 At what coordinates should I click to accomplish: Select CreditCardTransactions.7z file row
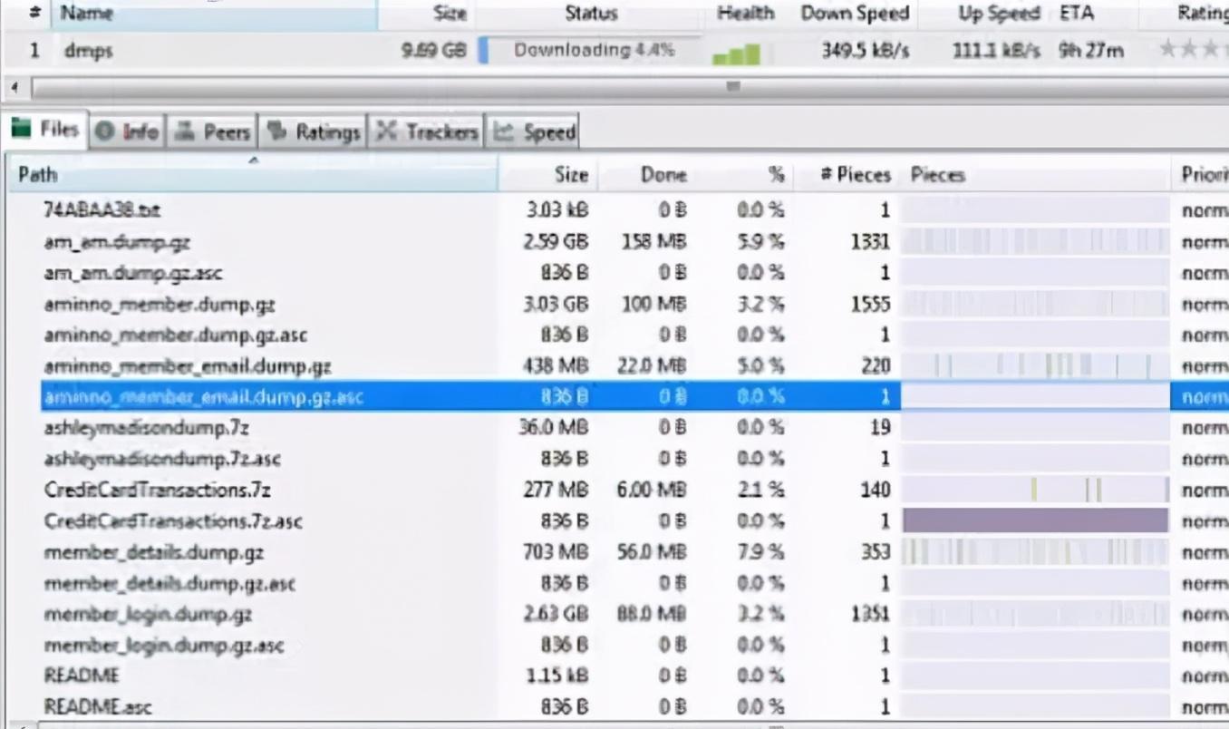[x=158, y=491]
